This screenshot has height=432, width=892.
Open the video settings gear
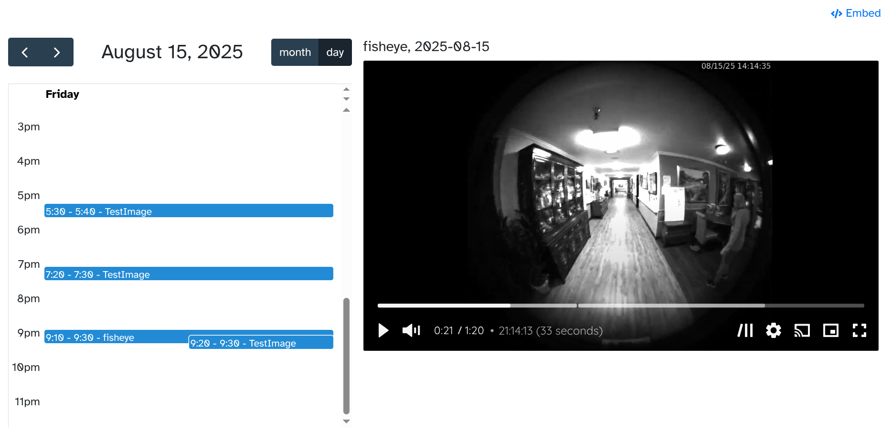(x=774, y=330)
